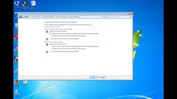Select the CyberLink YouCam desktop shortcut
177x99 pixels.
click(x=16, y=61)
